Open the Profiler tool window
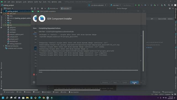 (64, 92)
